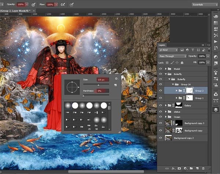
Task: Open the Swatches panel grid icon in dock
Action: pyautogui.click(x=216, y=23)
